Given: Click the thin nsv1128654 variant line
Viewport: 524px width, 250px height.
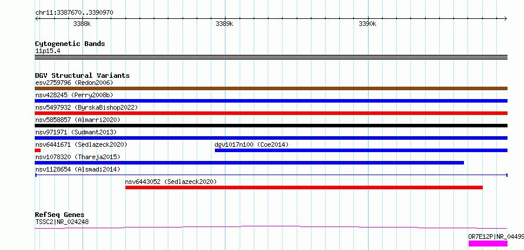Looking at the screenshot, I should (271, 175).
